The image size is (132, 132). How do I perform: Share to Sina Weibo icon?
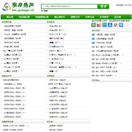click(99, 25)
